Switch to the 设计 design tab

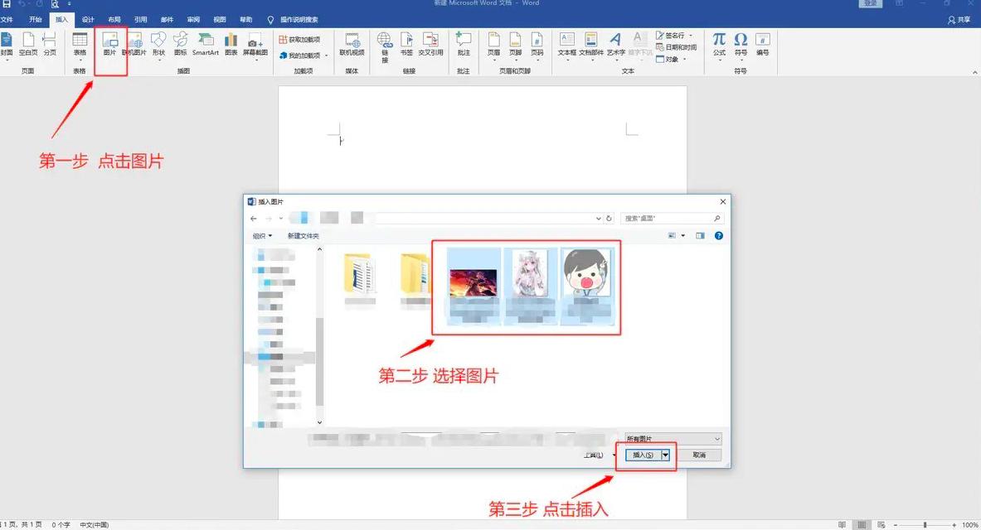coord(88,19)
